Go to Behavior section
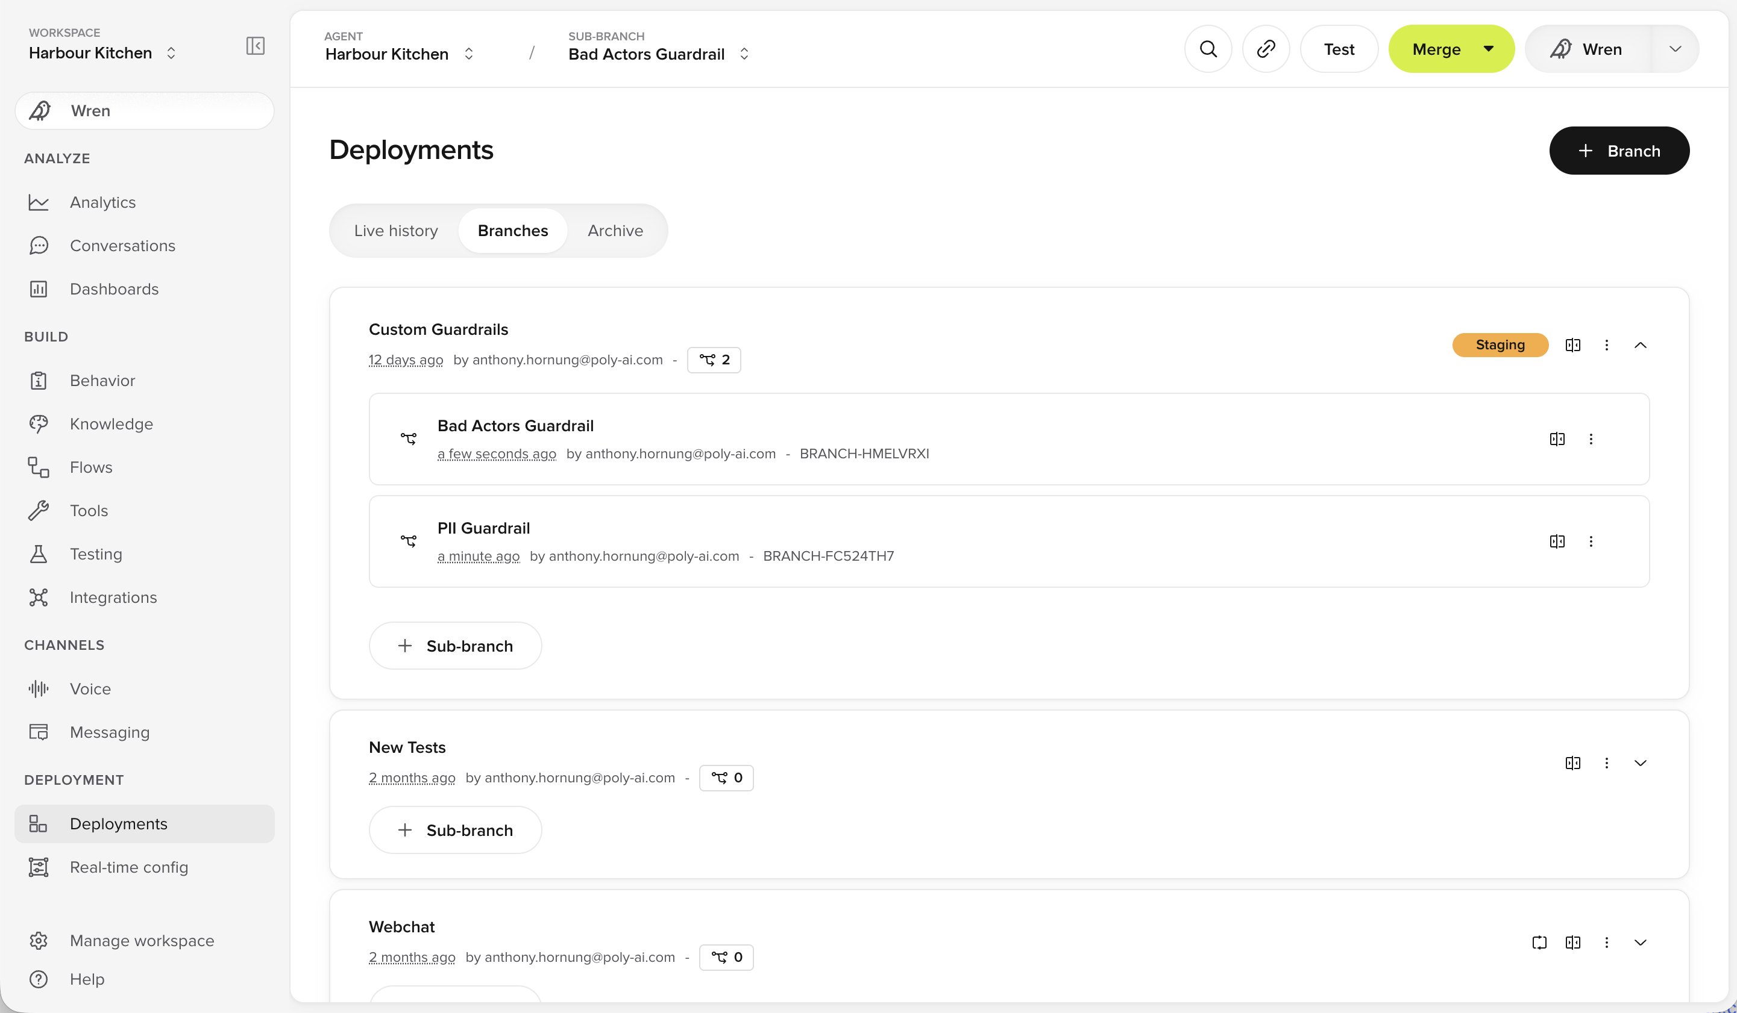 (145, 381)
